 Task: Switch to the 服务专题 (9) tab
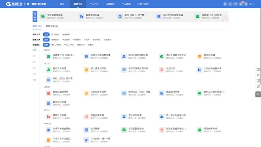52,26
